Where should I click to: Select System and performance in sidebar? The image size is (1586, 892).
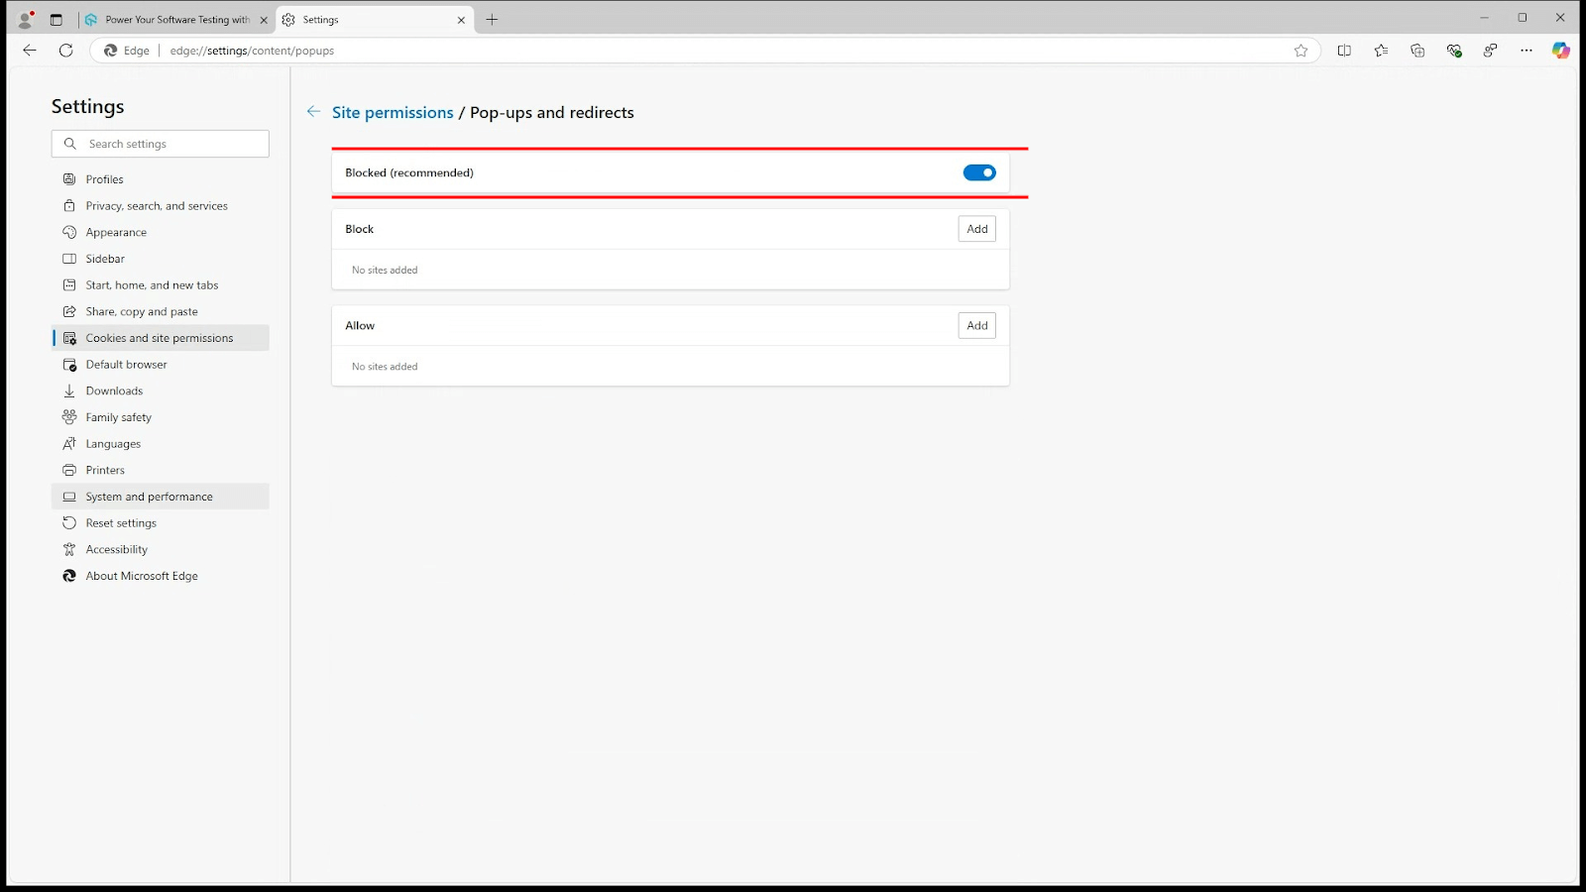149,497
